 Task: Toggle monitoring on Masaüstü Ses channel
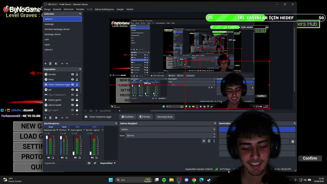53,158
